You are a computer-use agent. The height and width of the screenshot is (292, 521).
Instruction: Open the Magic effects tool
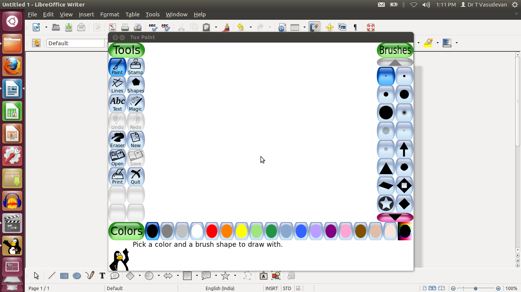pos(136,103)
